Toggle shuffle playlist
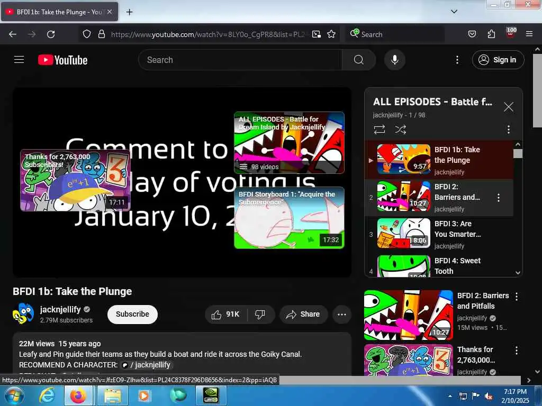542x406 pixels. [400, 130]
